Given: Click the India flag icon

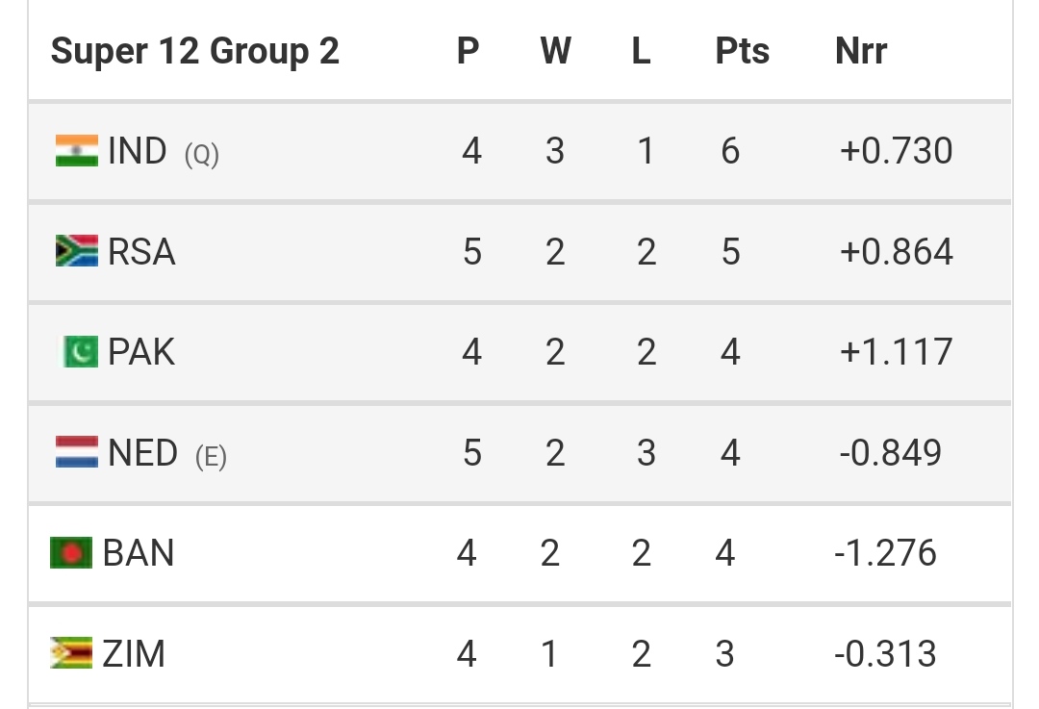Looking at the screenshot, I should [x=77, y=150].
